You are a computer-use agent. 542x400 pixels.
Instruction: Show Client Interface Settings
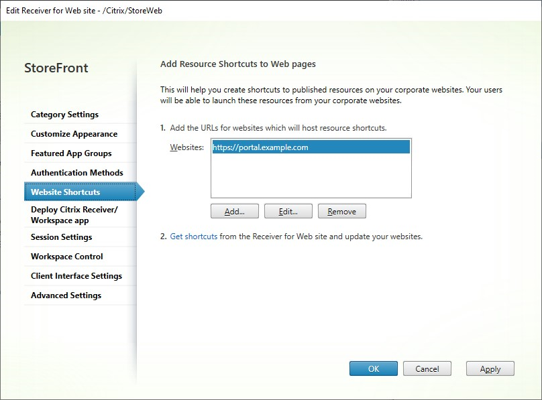click(x=76, y=276)
